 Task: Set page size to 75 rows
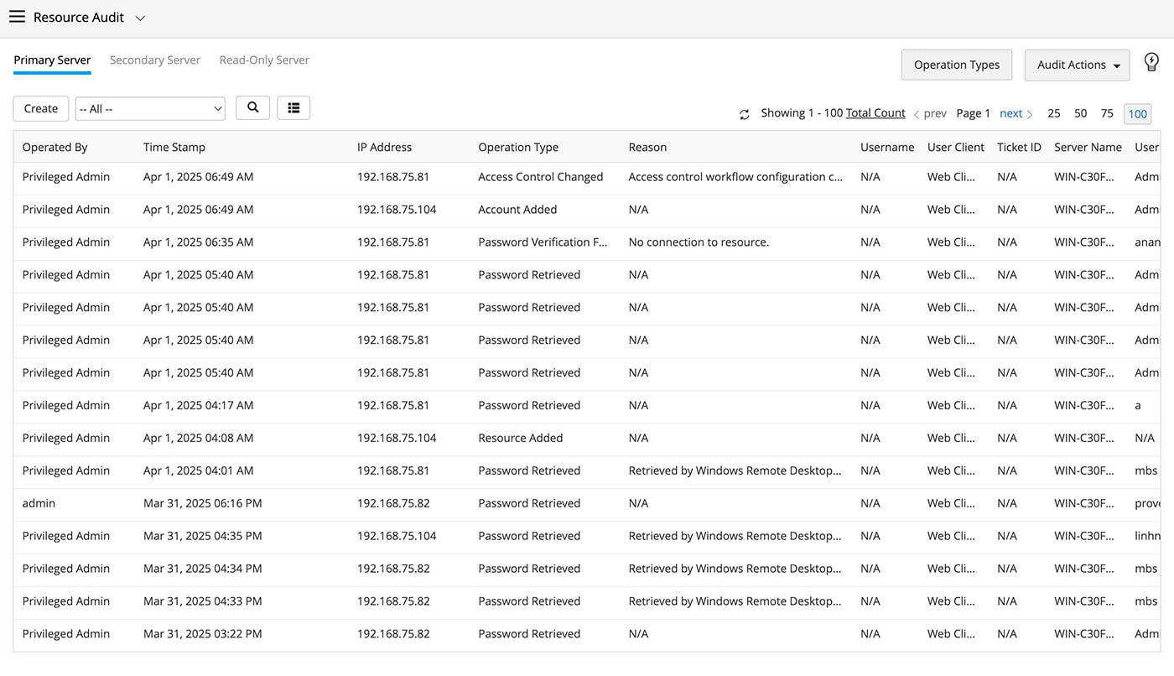pos(1107,113)
